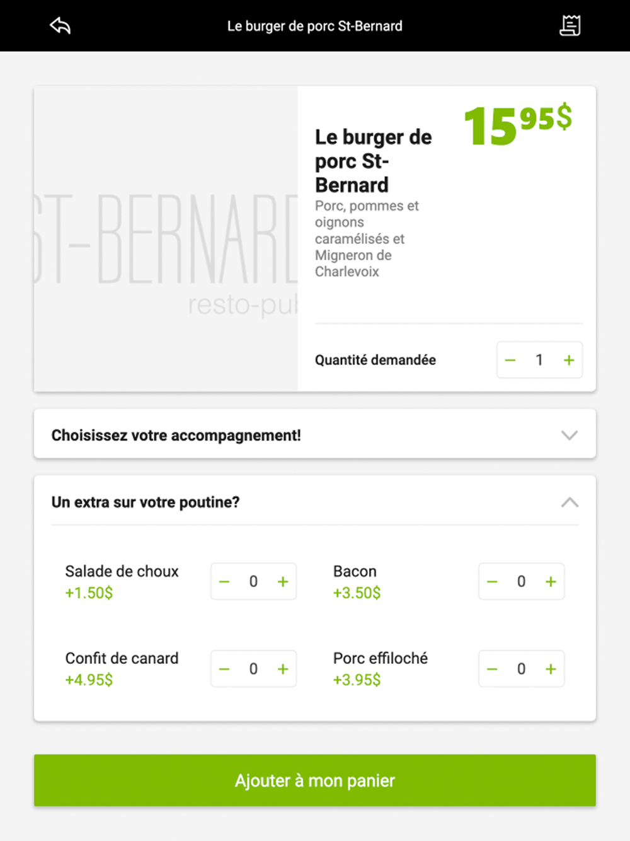The width and height of the screenshot is (630, 841).
Task: Remove one Confit de canard extra
Action: click(x=224, y=669)
